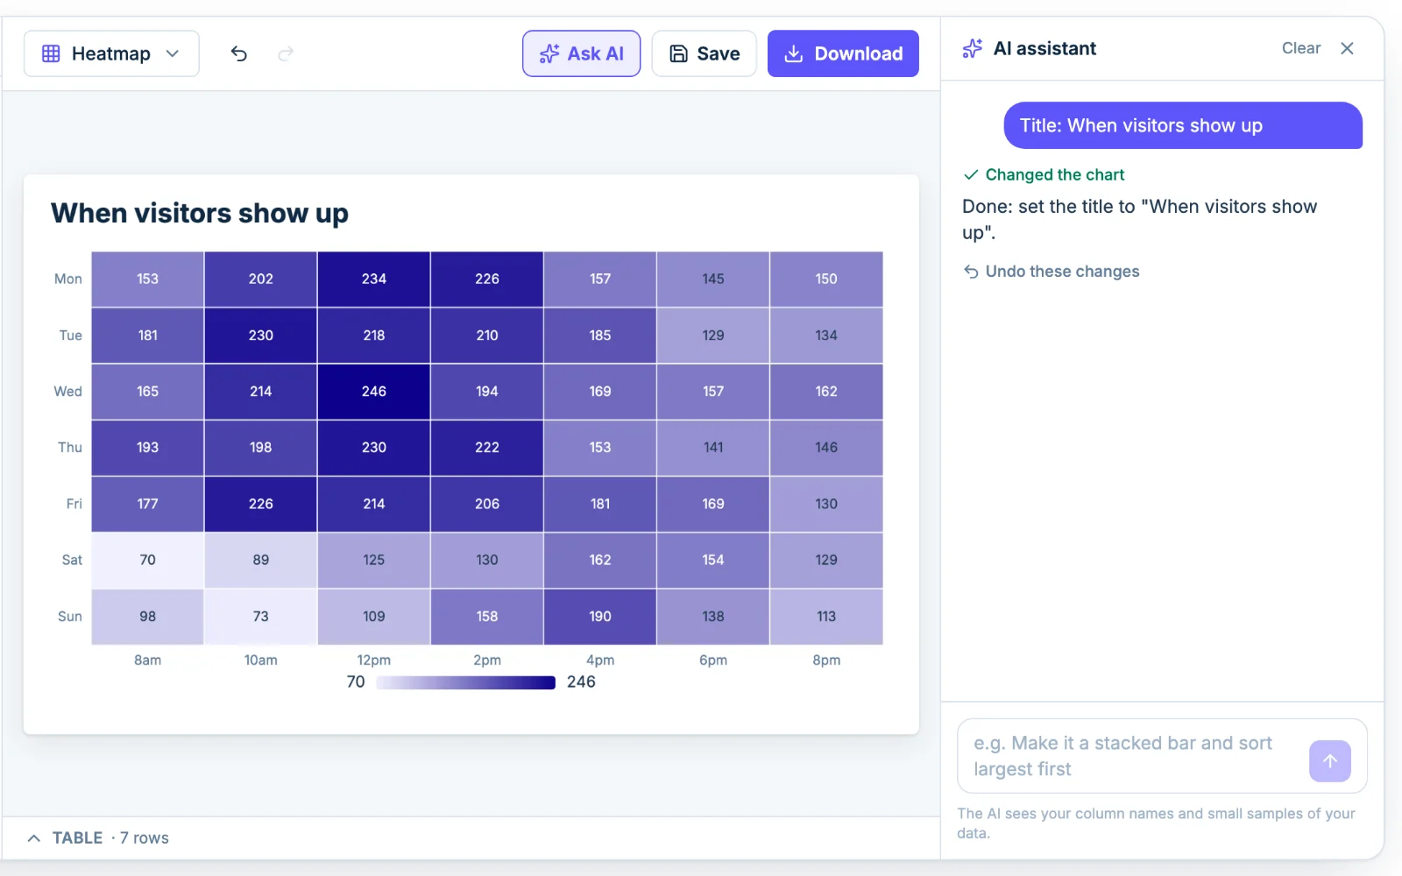
Task: Undo these changes in AI assistant
Action: point(1051,272)
